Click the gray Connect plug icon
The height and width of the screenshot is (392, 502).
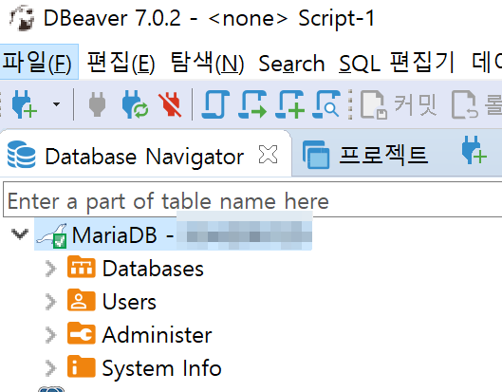click(97, 103)
